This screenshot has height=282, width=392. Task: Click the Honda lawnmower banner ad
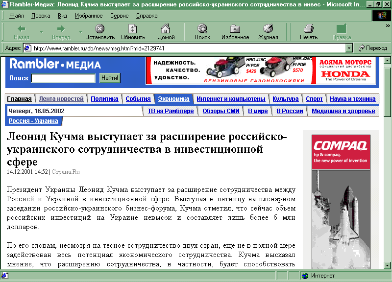261,70
